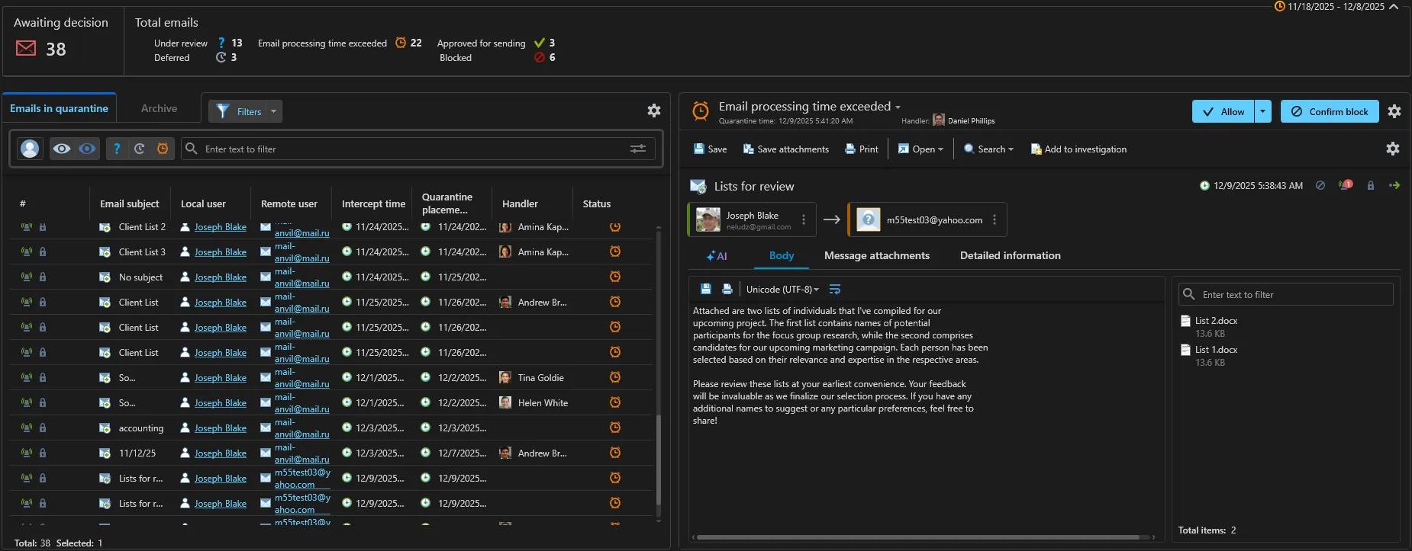The width and height of the screenshot is (1412, 551).
Task: Select the Emails in quarantine tab
Action: pyautogui.click(x=59, y=108)
